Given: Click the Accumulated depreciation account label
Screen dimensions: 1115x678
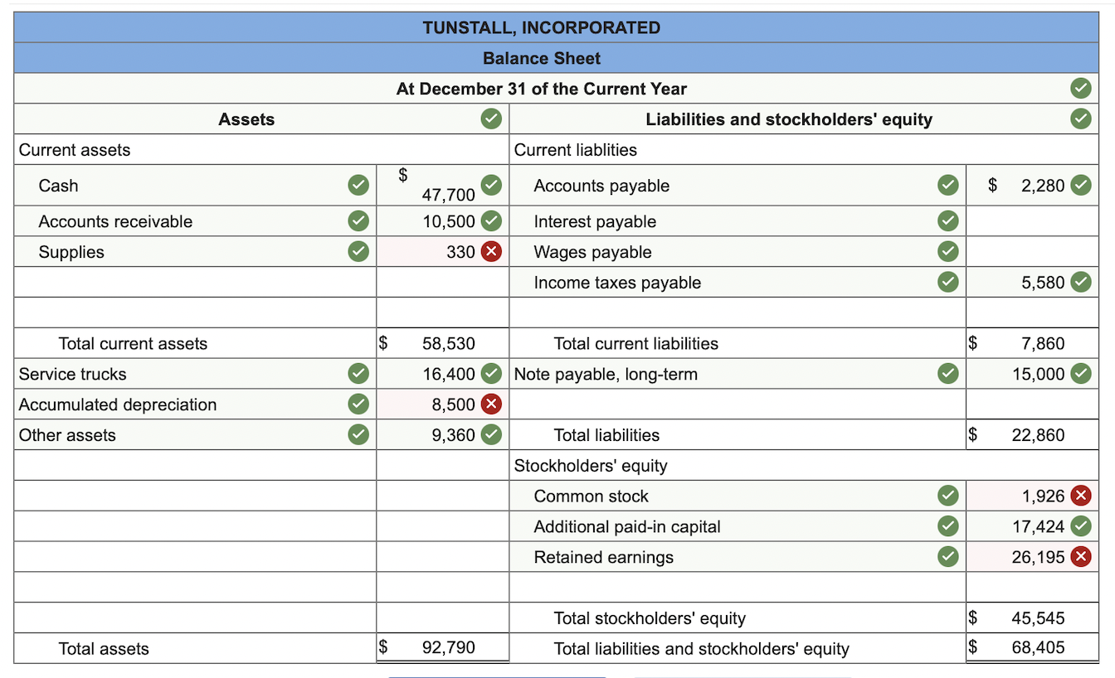Looking at the screenshot, I should coord(118,404).
